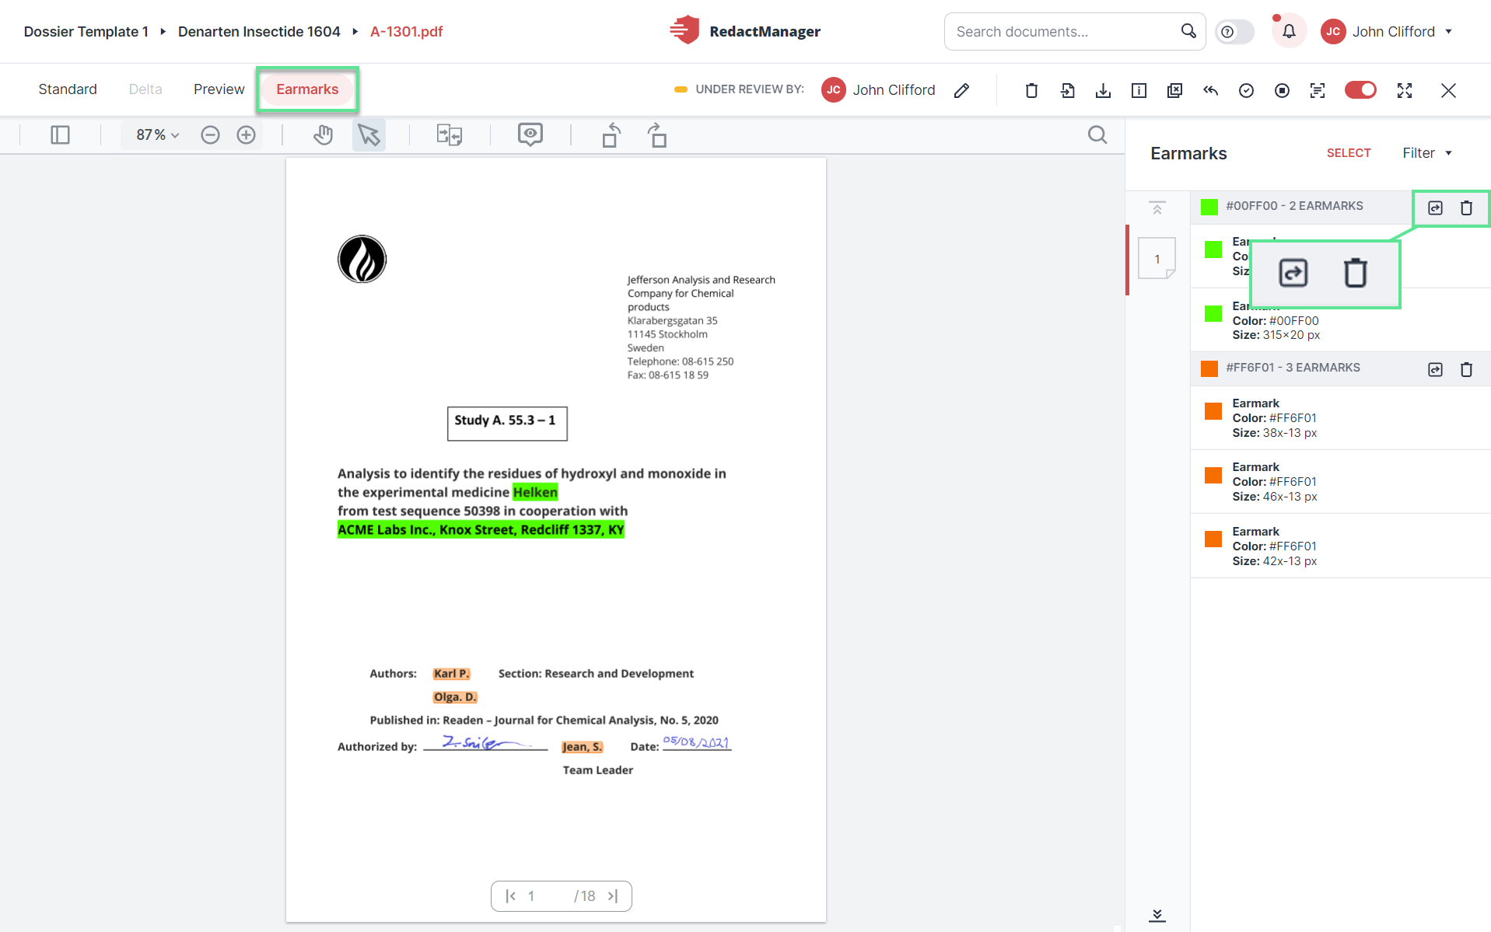
Task: Select the arrow selection tool
Action: click(369, 135)
